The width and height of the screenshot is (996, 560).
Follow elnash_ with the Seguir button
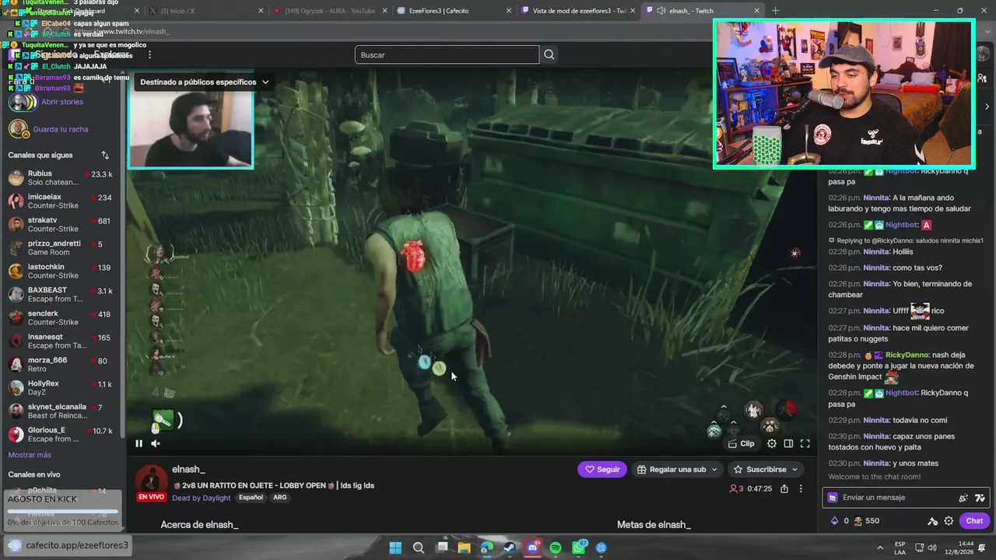(x=602, y=470)
